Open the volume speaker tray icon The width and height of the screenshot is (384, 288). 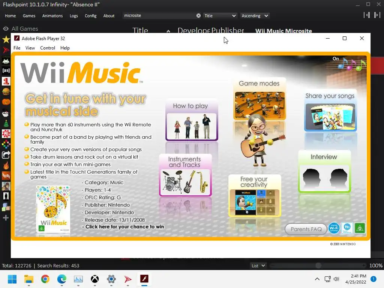(336, 279)
